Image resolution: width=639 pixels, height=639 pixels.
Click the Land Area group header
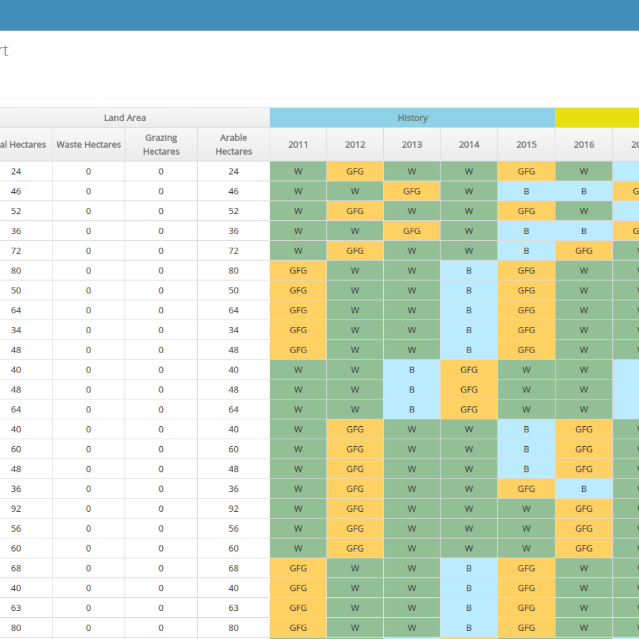pos(125,118)
